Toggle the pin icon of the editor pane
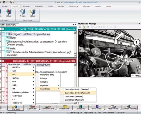Screen dimensions: 141x114 (73, 25)
